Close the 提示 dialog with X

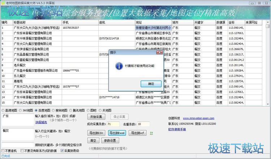pos(159,52)
